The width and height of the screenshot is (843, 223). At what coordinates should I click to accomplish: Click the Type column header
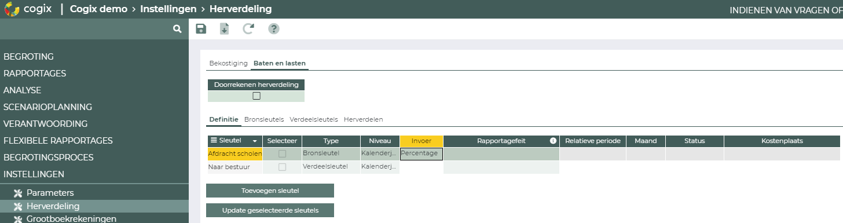tap(331, 141)
